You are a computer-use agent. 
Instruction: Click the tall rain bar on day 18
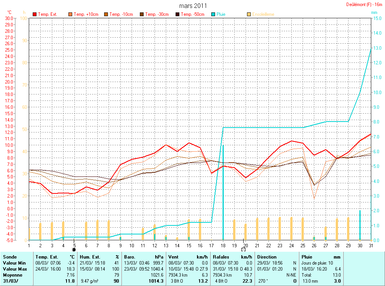[x=223, y=192]
